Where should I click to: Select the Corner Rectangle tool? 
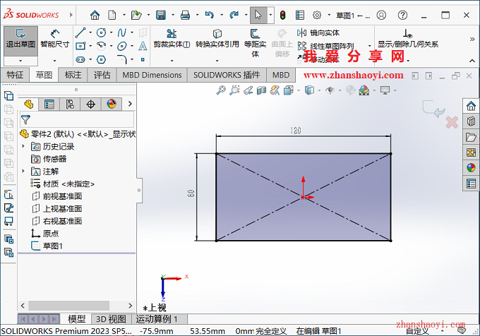[80, 46]
